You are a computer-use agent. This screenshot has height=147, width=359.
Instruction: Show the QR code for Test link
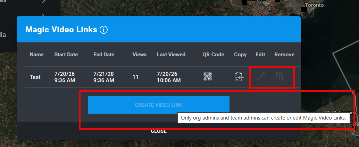tap(208, 76)
